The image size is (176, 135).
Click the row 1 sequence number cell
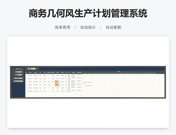(26, 75)
